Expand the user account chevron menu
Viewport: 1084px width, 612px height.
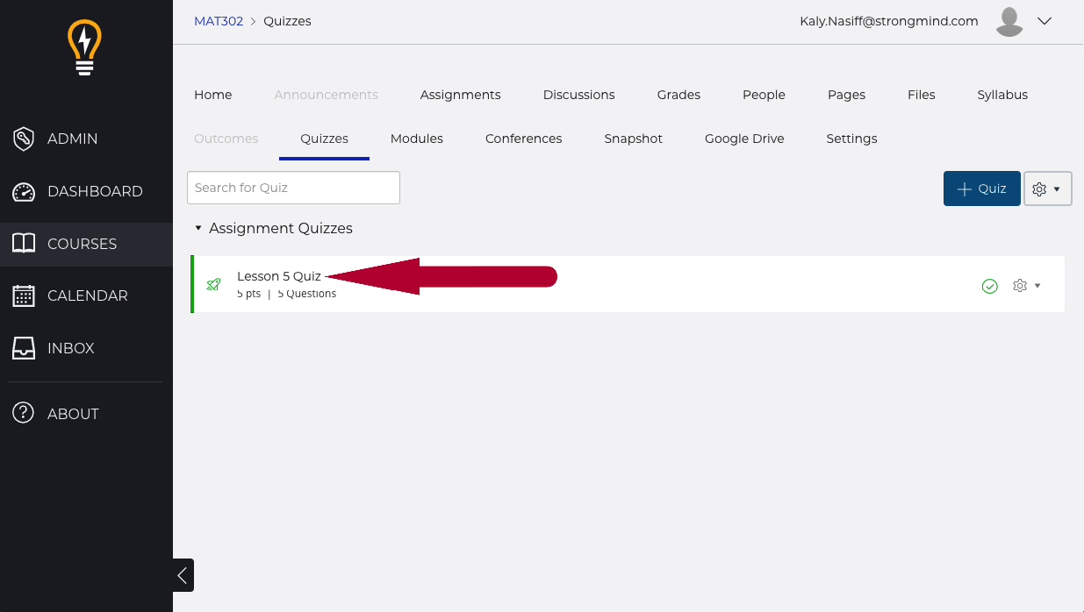click(1045, 22)
